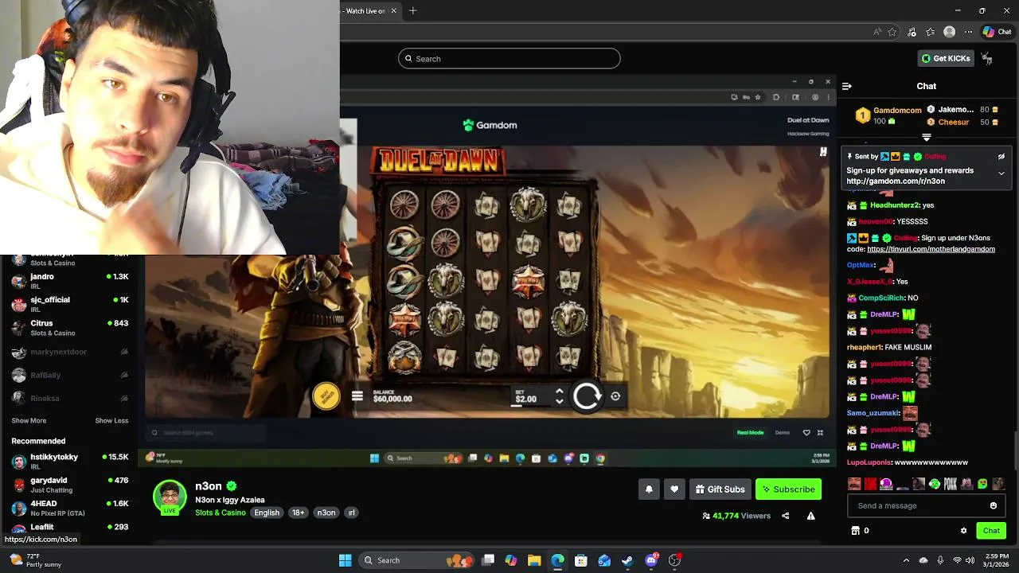Focus the Kick search field
This screenshot has width=1019, height=573.
point(509,58)
